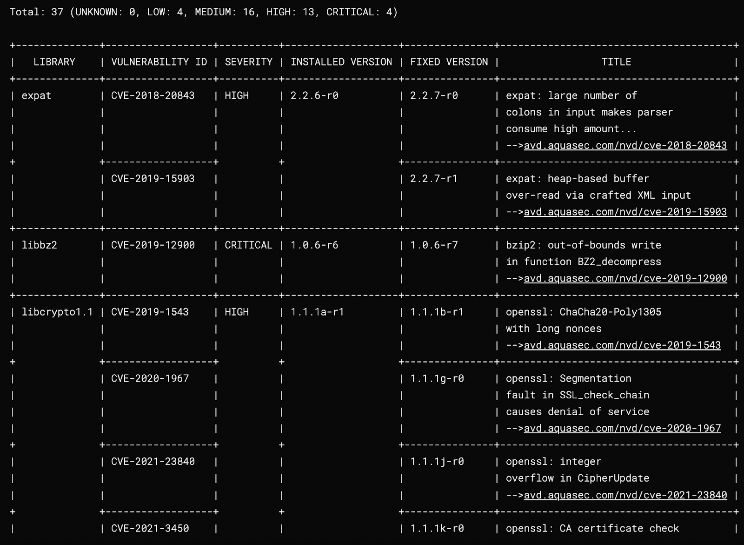Open the avd.aquasec.com/nvd/cve-2019-1543 link
The width and height of the screenshot is (744, 545).
pos(622,345)
